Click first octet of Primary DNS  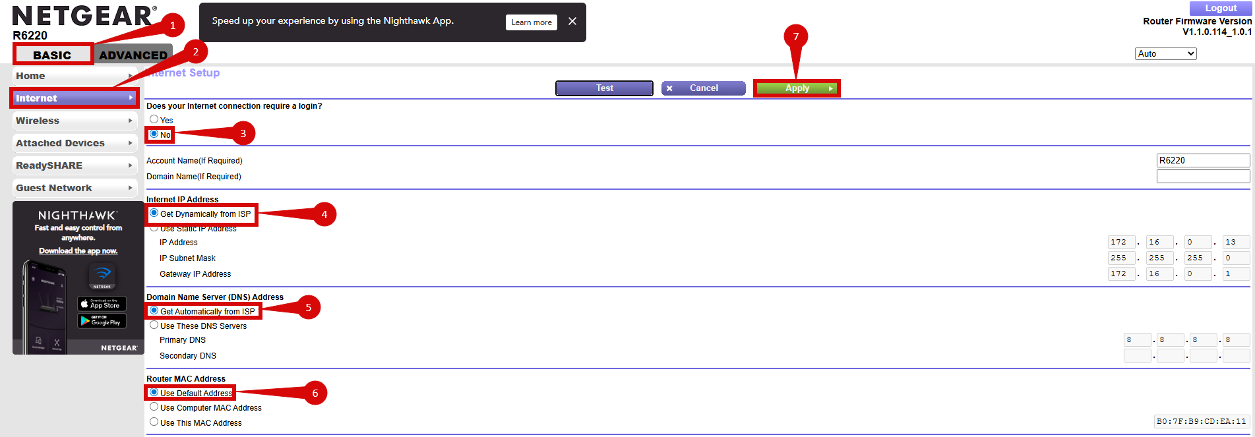(1137, 339)
